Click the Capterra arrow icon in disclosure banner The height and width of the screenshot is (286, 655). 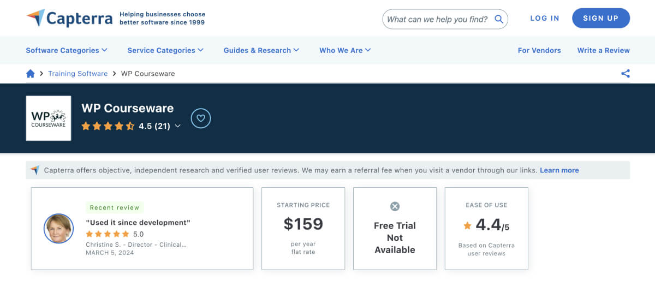[35, 170]
